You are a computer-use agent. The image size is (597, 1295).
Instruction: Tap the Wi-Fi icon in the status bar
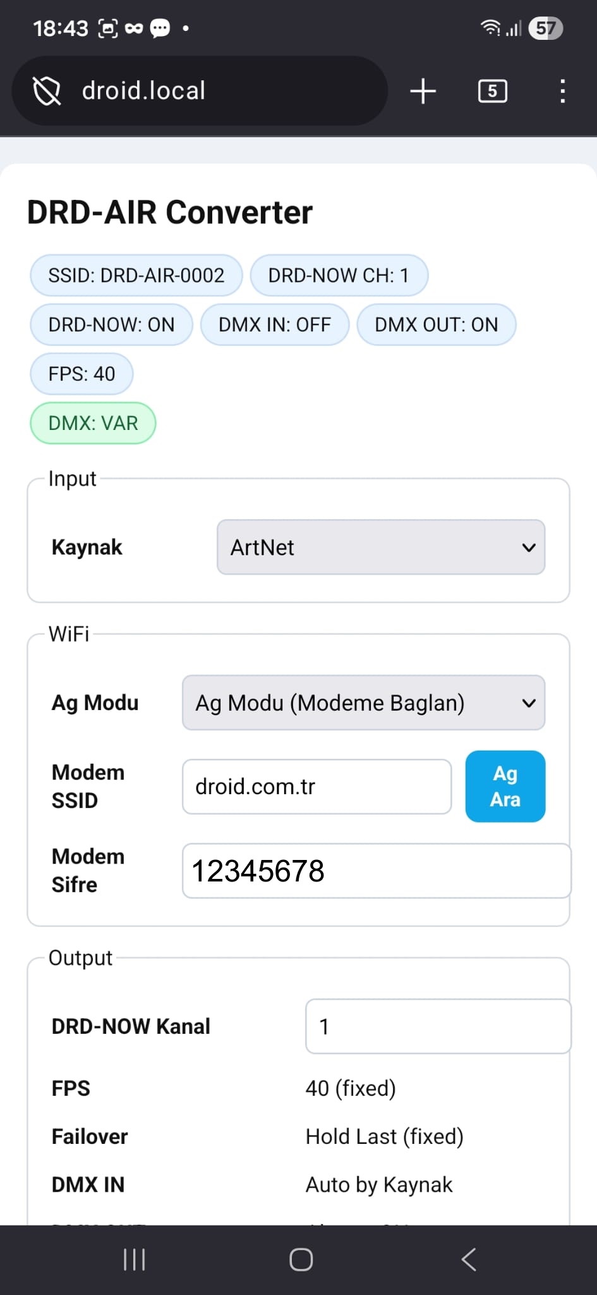[492, 28]
